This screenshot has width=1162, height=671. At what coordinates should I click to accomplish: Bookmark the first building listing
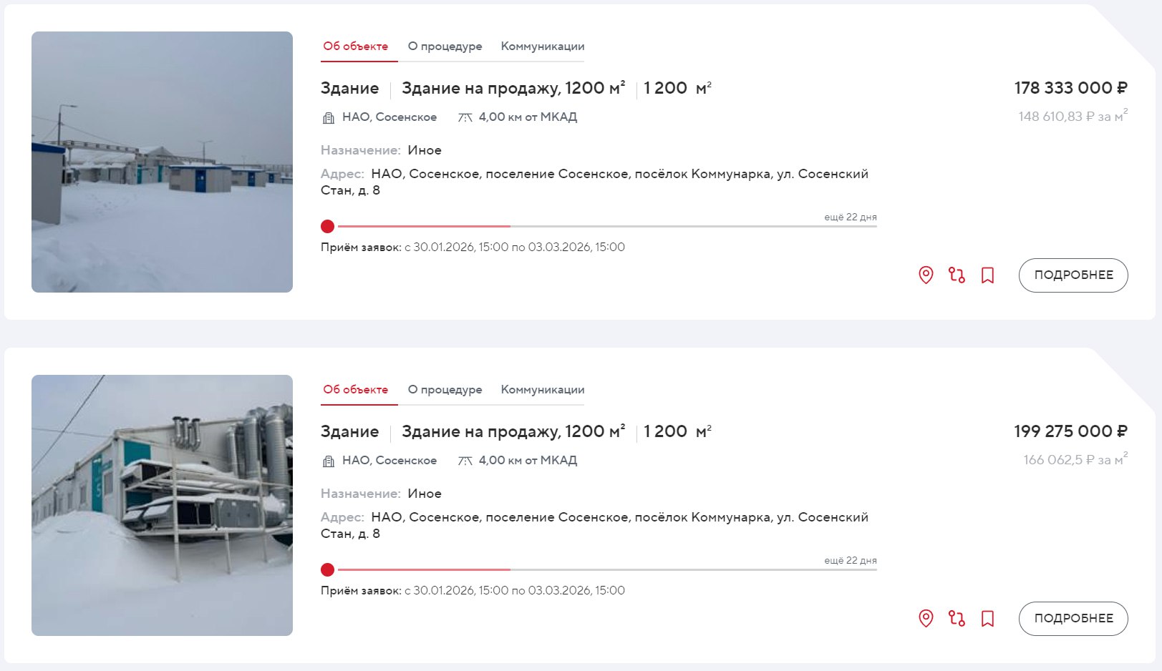click(x=988, y=275)
